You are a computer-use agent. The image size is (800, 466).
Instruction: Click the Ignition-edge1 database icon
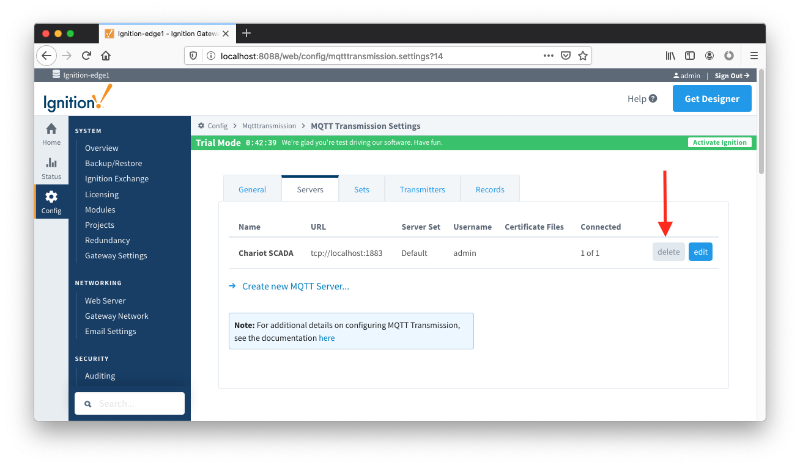point(56,75)
